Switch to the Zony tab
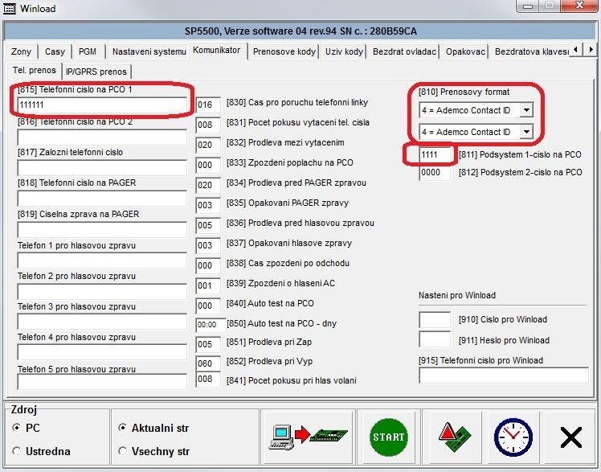Viewport: 601px width, 472px height. (x=22, y=52)
